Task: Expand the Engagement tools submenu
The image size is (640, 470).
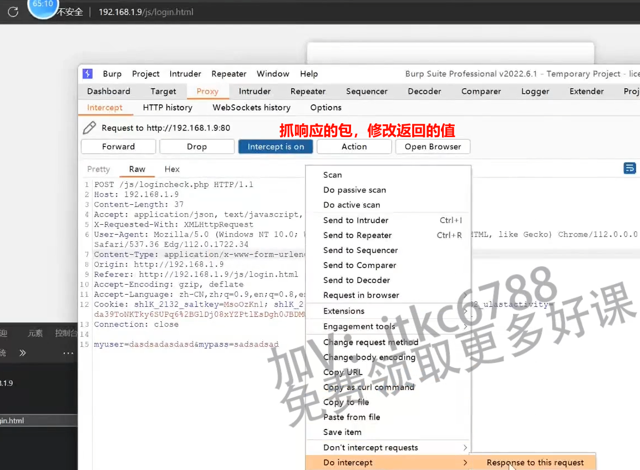Action: pyautogui.click(x=465, y=326)
